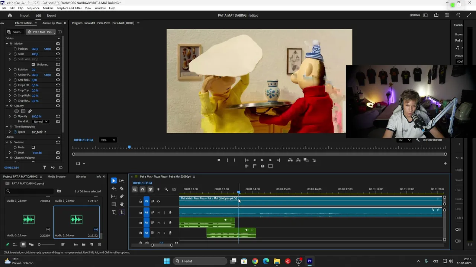This screenshot has width=476, height=267.
Task: Select the Hand tool
Action: tap(122, 204)
